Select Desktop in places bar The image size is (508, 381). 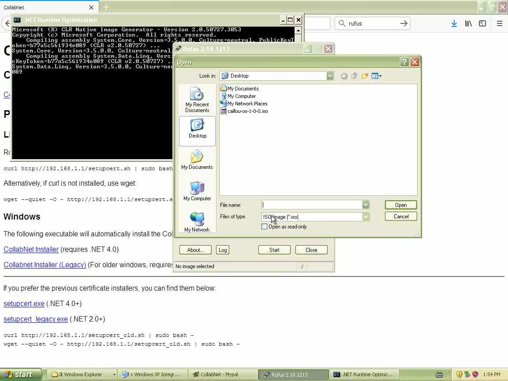tap(197, 131)
